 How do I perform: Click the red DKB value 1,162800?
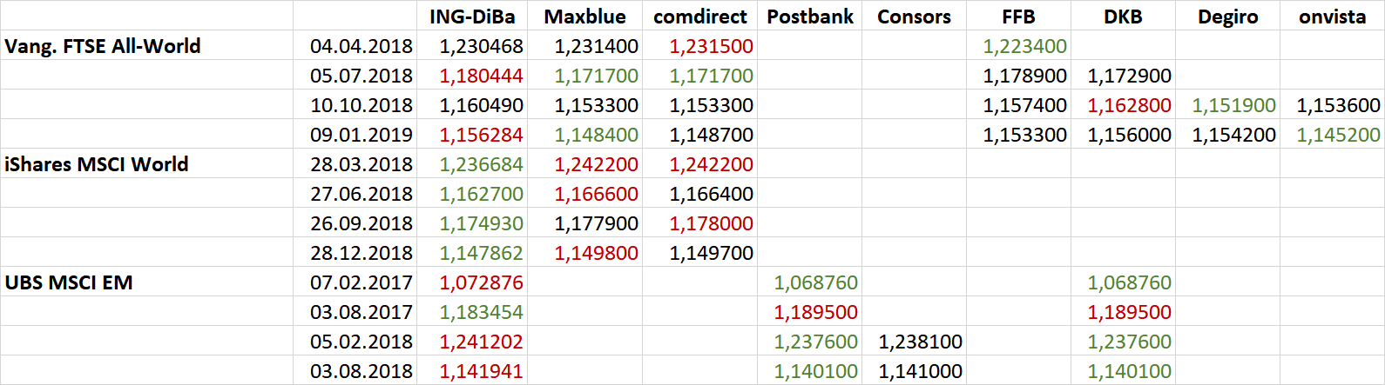pyautogui.click(x=1129, y=105)
